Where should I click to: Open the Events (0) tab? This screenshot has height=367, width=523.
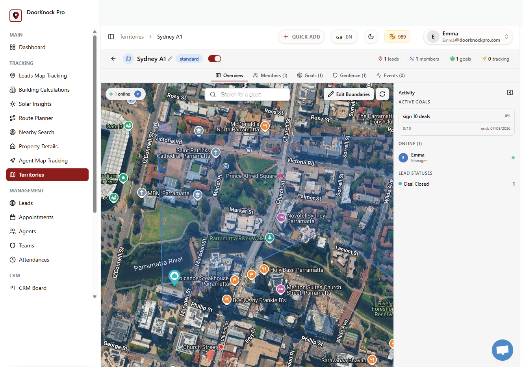(x=390, y=76)
